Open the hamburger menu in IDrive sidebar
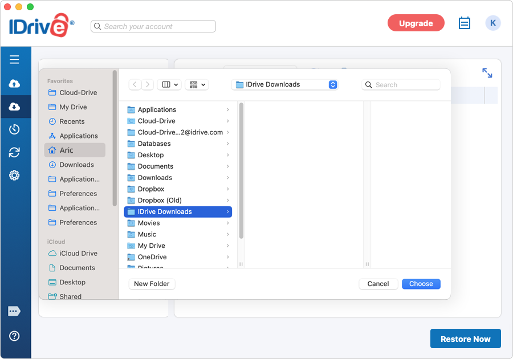Screen dimensions: 513x359 (x=14, y=59)
